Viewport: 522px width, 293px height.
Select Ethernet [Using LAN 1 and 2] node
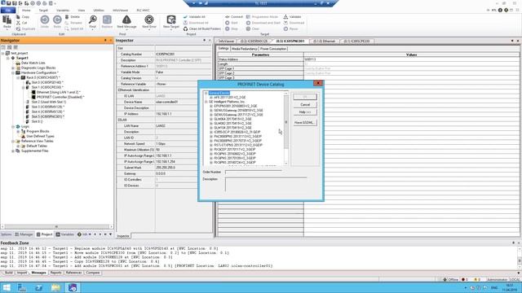coord(58,92)
